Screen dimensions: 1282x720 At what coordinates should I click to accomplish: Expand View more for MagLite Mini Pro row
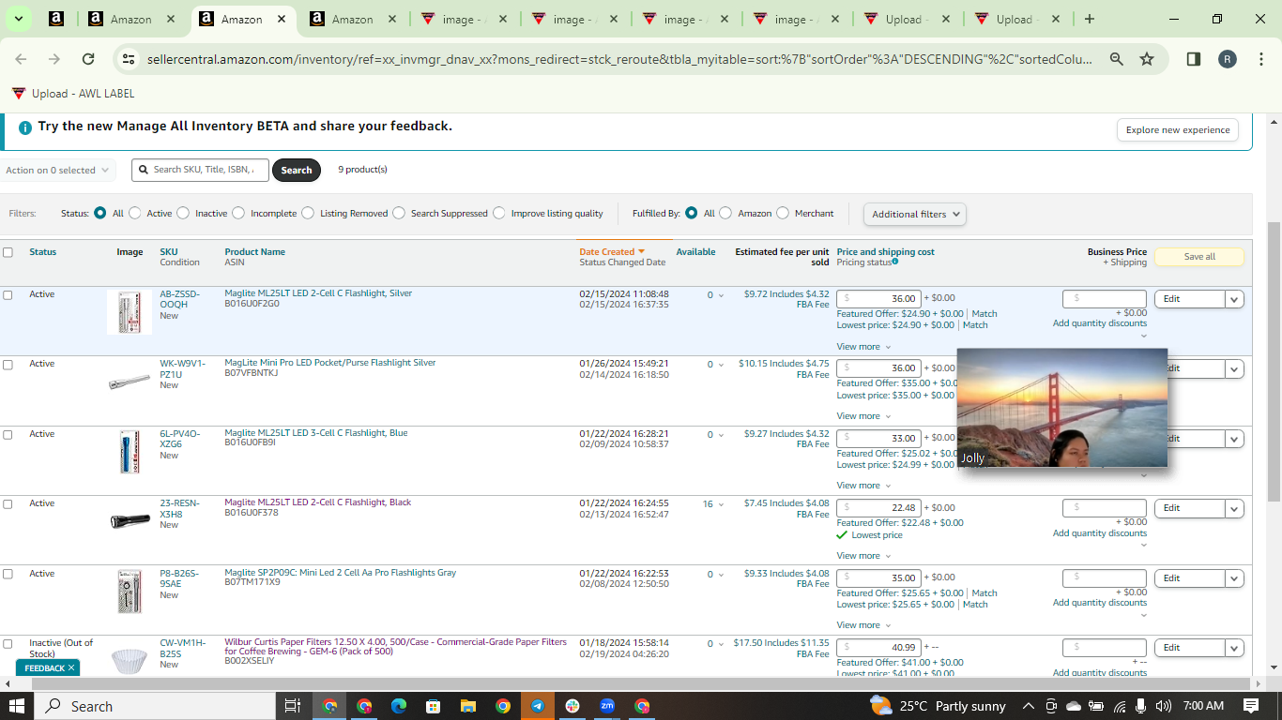[x=863, y=416]
